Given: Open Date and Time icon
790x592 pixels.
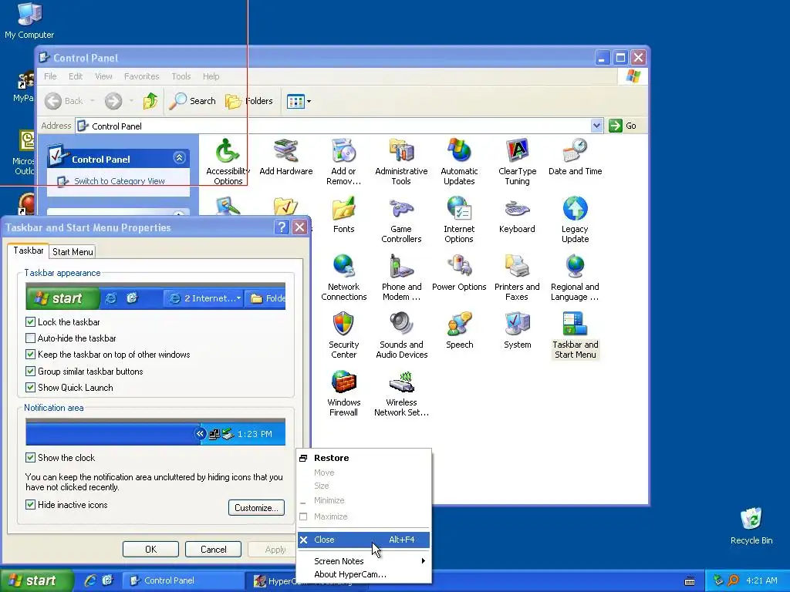Looking at the screenshot, I should tap(576, 157).
